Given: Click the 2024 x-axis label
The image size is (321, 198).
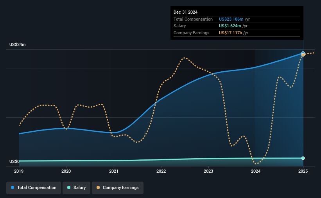Looking at the screenshot, I should point(256,171).
